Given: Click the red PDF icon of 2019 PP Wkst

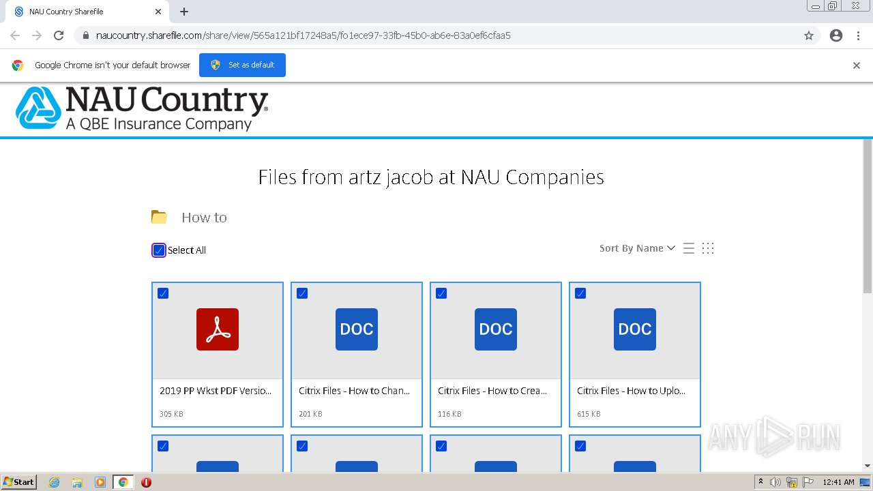Looking at the screenshot, I should click(x=218, y=329).
